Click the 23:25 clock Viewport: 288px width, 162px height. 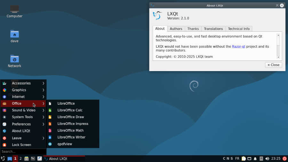276,158
